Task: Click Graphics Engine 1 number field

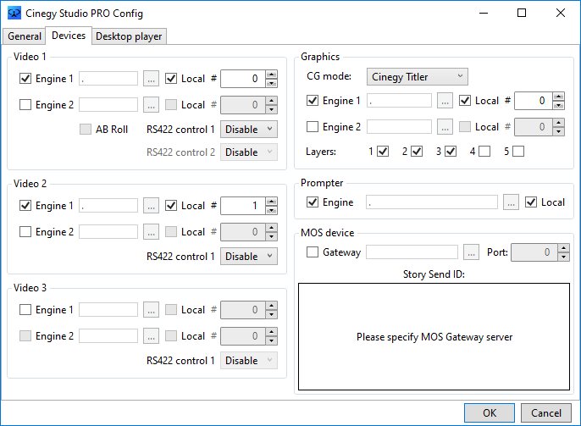Action: [x=534, y=101]
